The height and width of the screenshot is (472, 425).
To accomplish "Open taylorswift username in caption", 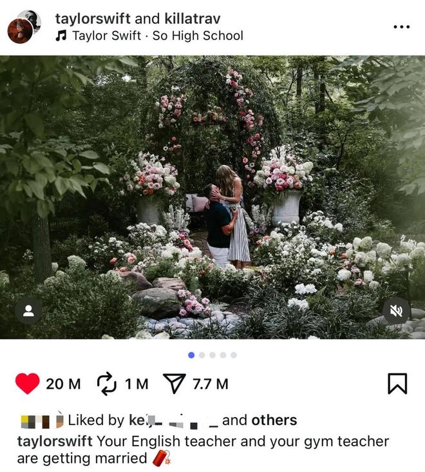I will click(55, 442).
